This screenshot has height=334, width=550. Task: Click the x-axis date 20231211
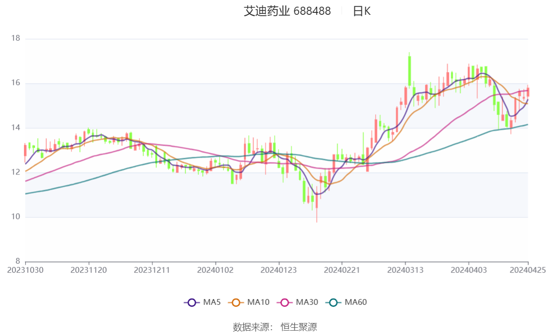[x=152, y=270]
